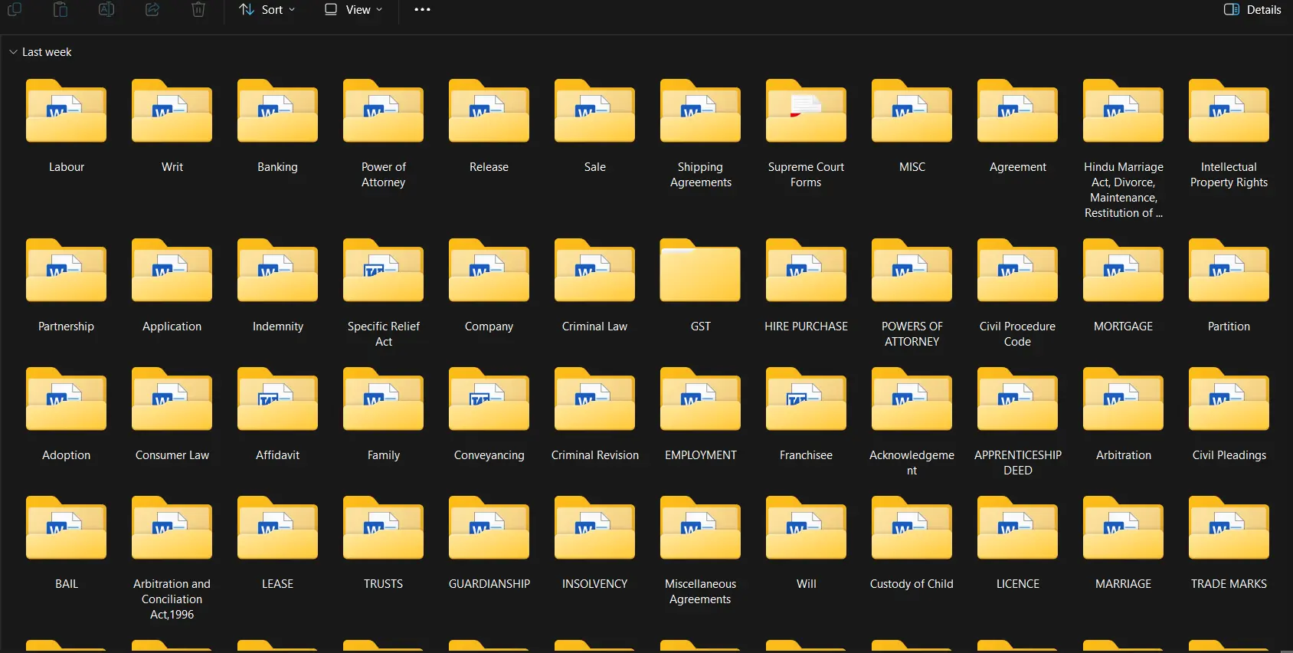Click the Paste icon in the toolbar
The image size is (1293, 653).
coord(61,9)
